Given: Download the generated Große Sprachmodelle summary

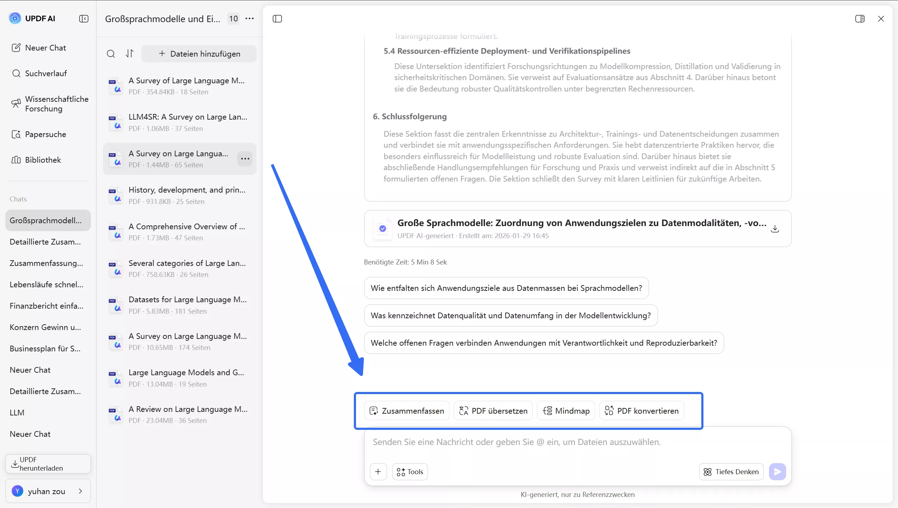Looking at the screenshot, I should tap(775, 229).
